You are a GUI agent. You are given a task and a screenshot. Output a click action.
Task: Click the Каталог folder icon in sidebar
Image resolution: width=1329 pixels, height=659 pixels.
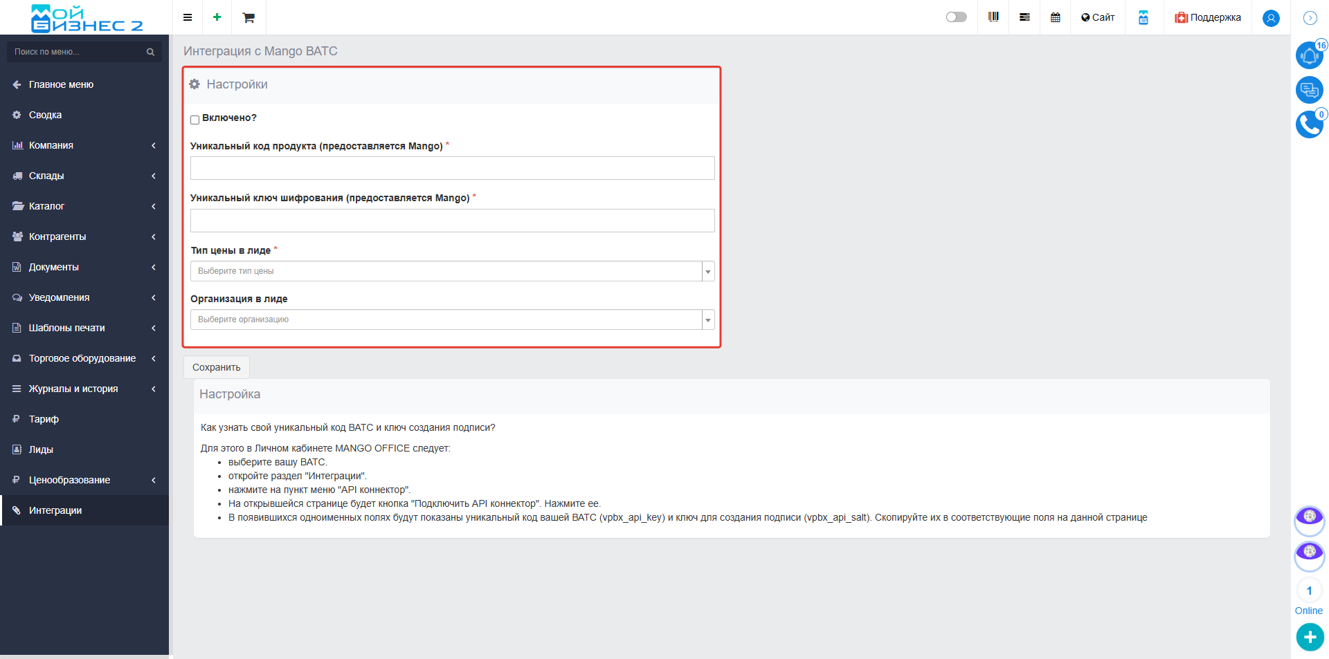tap(18, 206)
